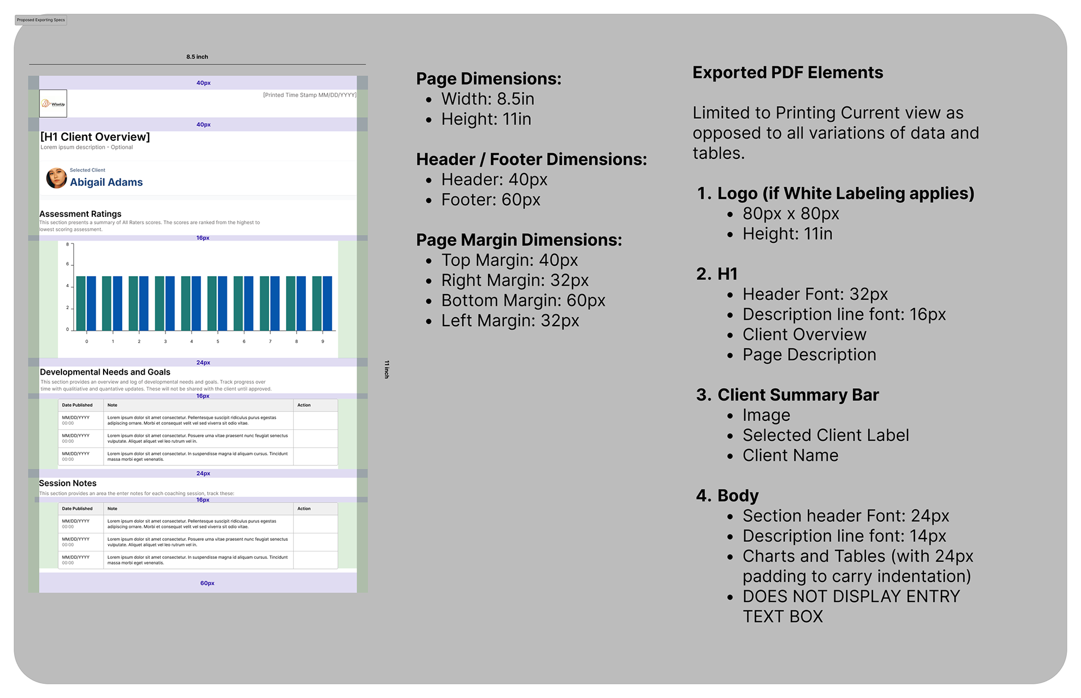
Task: Click the bar chart's bar pair labeled 9
Action: point(322,303)
